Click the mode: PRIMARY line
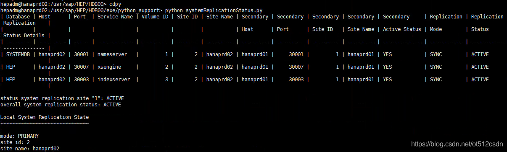Image resolution: width=507 pixels, height=152 pixels. [19, 136]
